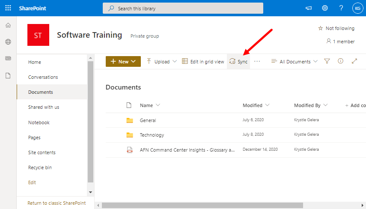The height and width of the screenshot is (209, 366).
Task: Click the Technology folder icon
Action: click(x=130, y=135)
